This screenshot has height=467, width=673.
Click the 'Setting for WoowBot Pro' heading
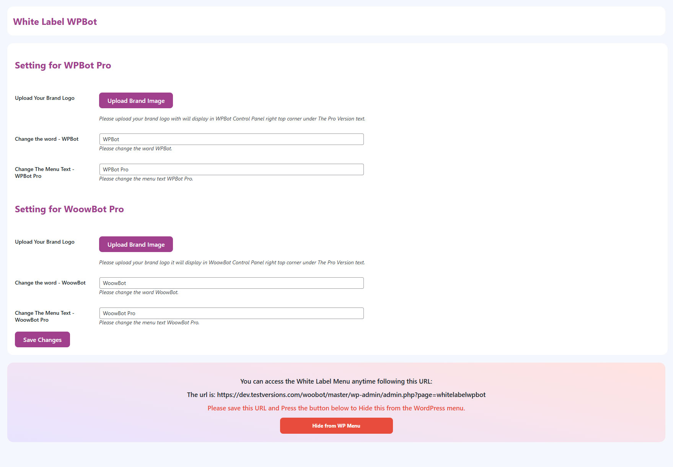click(x=69, y=209)
